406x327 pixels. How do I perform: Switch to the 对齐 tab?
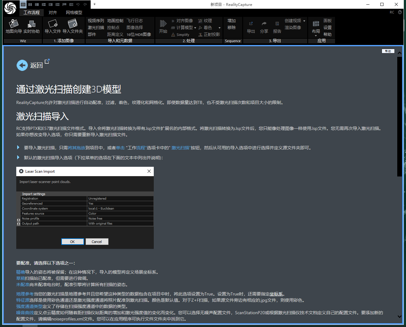(53, 12)
